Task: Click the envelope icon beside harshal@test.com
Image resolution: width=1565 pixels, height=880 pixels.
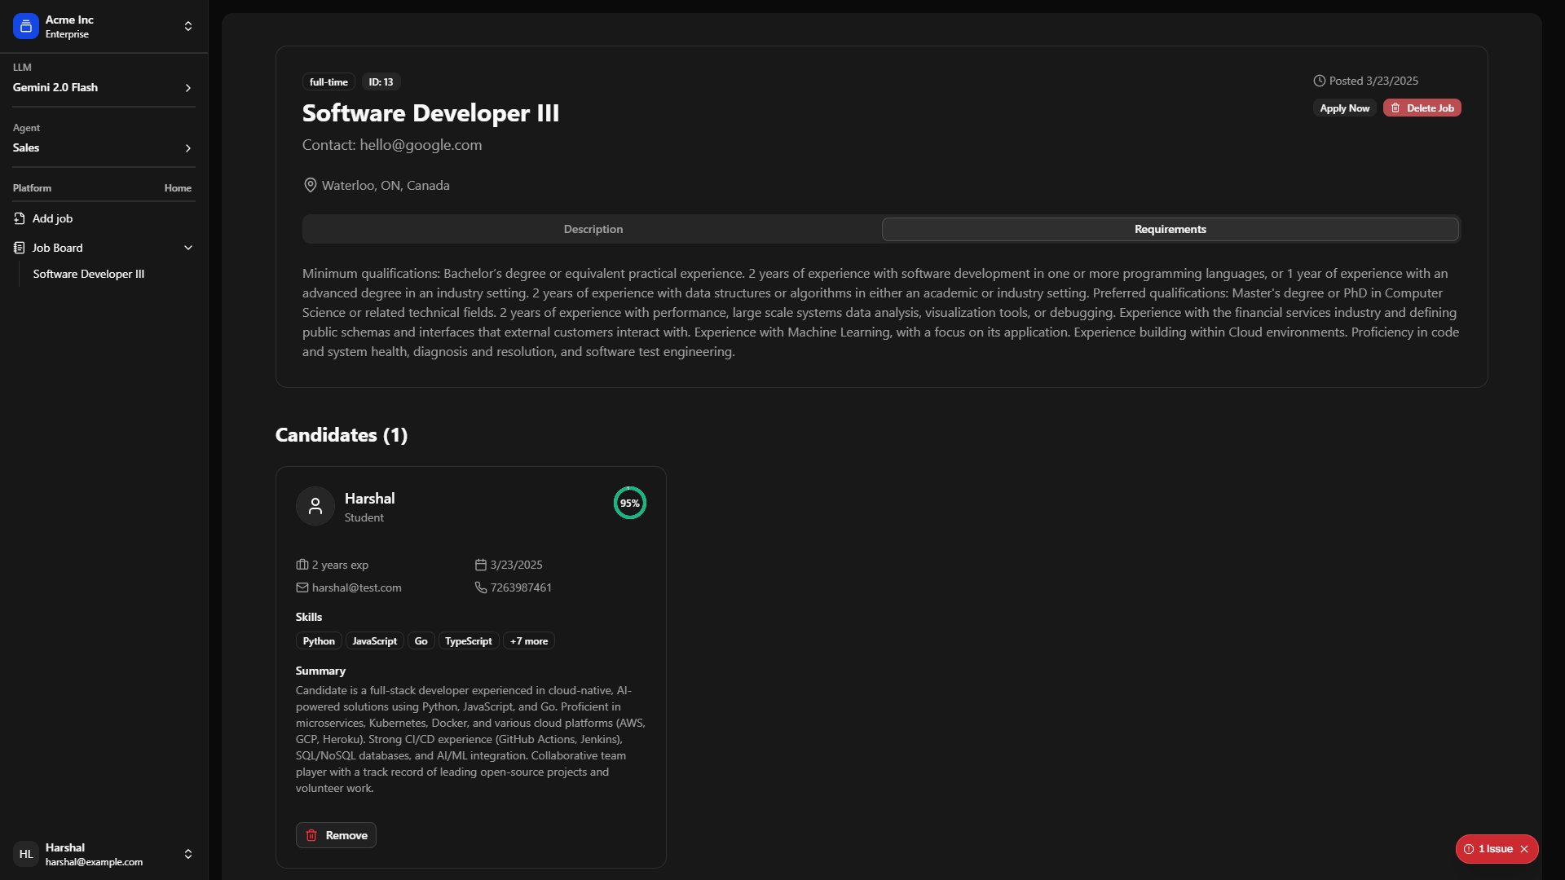Action: tap(302, 587)
